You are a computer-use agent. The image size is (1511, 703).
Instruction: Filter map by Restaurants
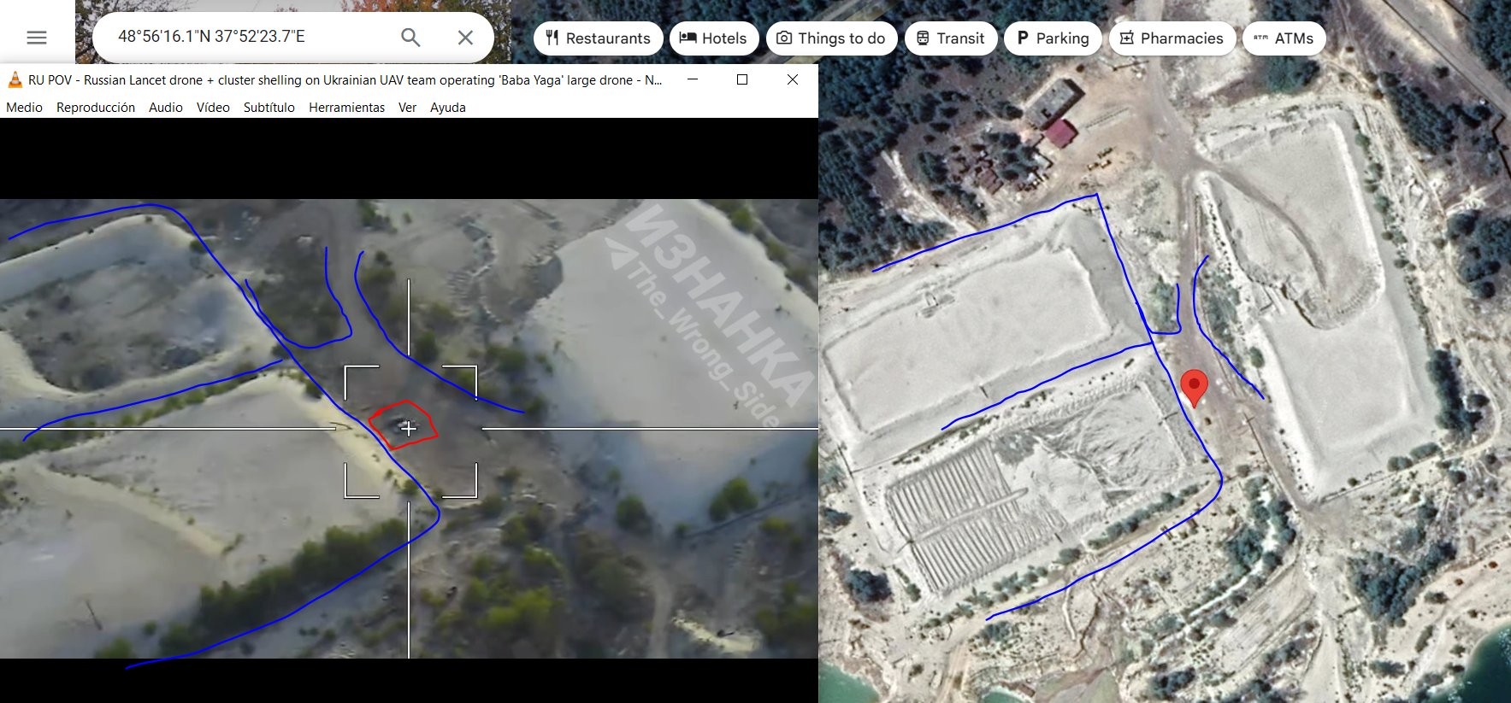598,38
